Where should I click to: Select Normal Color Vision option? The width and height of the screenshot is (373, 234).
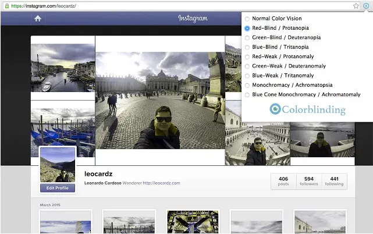pos(247,19)
